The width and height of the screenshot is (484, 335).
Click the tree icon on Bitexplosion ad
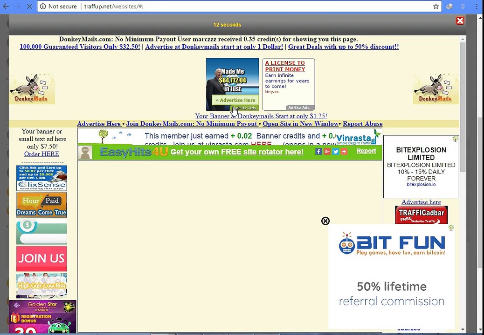[455, 139]
